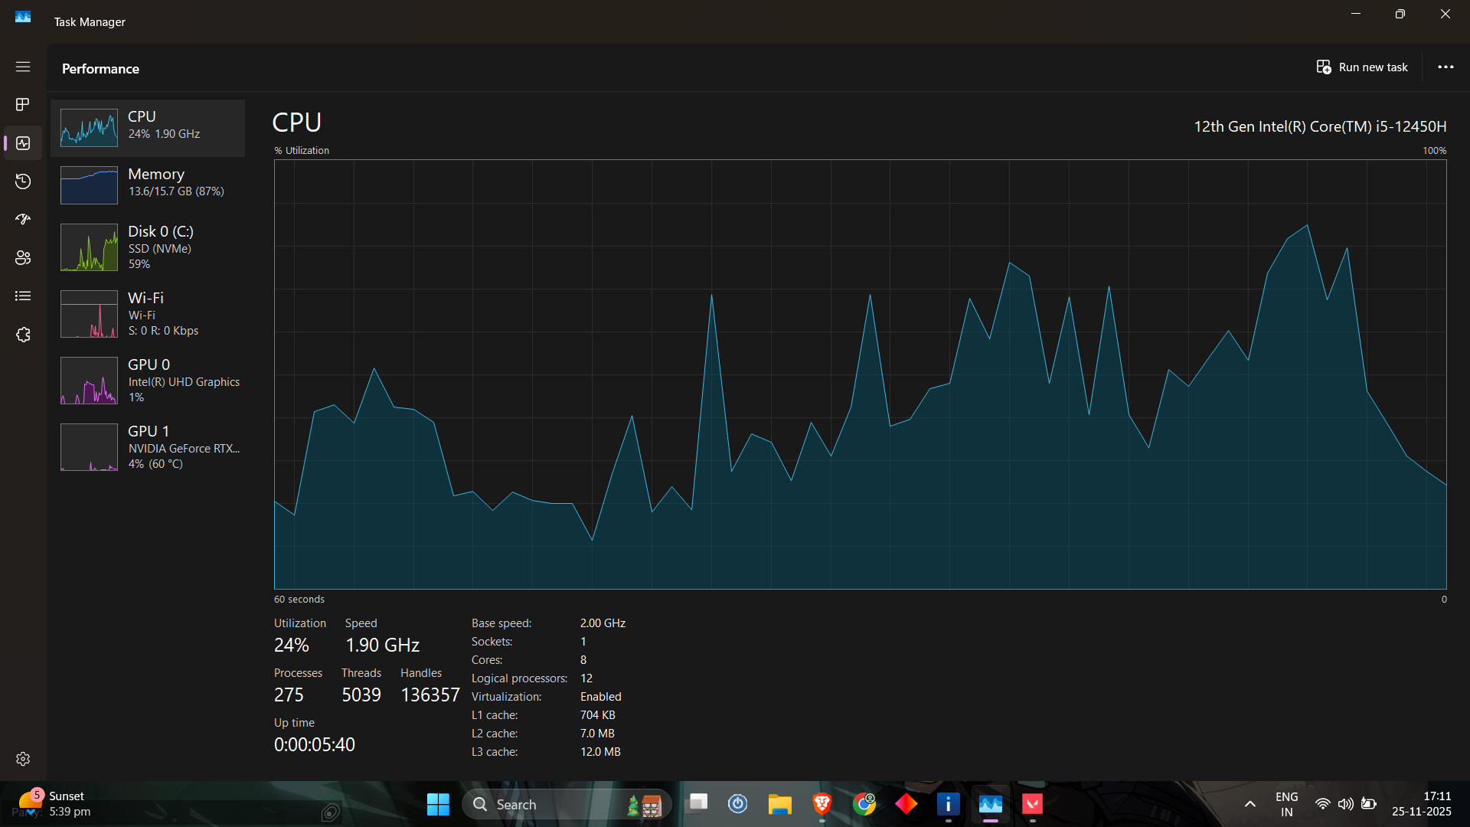Open Startup apps sidebar icon
The image size is (1470, 827).
[x=23, y=220]
